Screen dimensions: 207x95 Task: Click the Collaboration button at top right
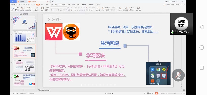point(172,5)
